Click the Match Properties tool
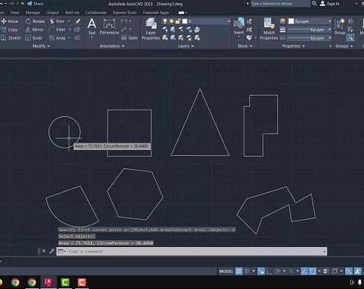The width and height of the screenshot is (364, 289). click(x=269, y=29)
